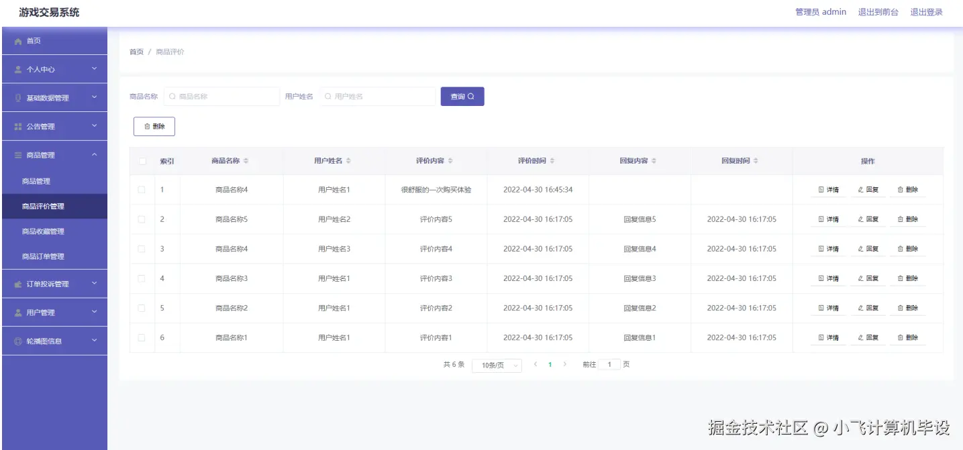Click the list icon beside 商品管理 menu
Image resolution: width=963 pixels, height=450 pixels.
click(x=18, y=155)
